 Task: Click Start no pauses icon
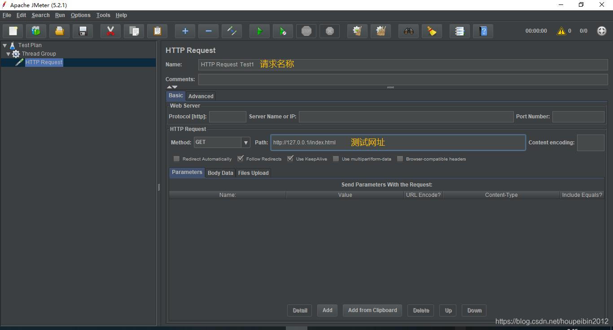point(283,31)
